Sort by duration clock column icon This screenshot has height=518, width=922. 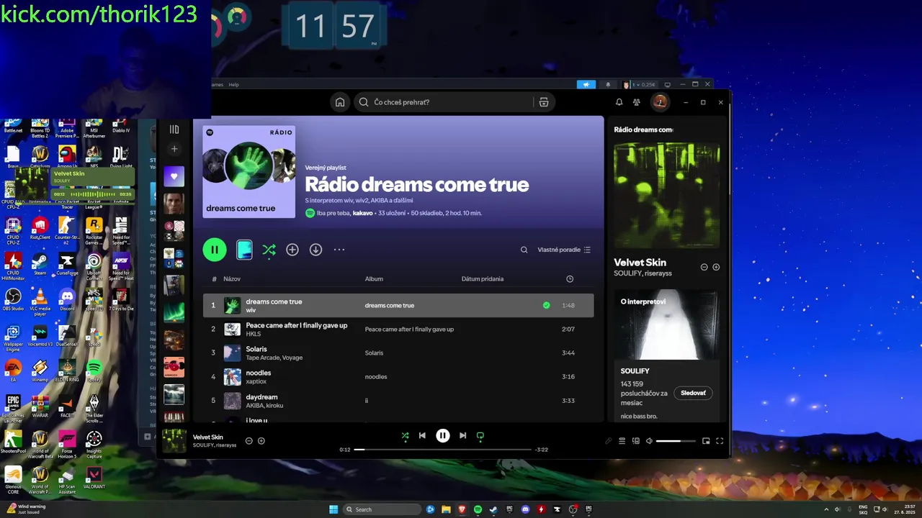(x=570, y=278)
